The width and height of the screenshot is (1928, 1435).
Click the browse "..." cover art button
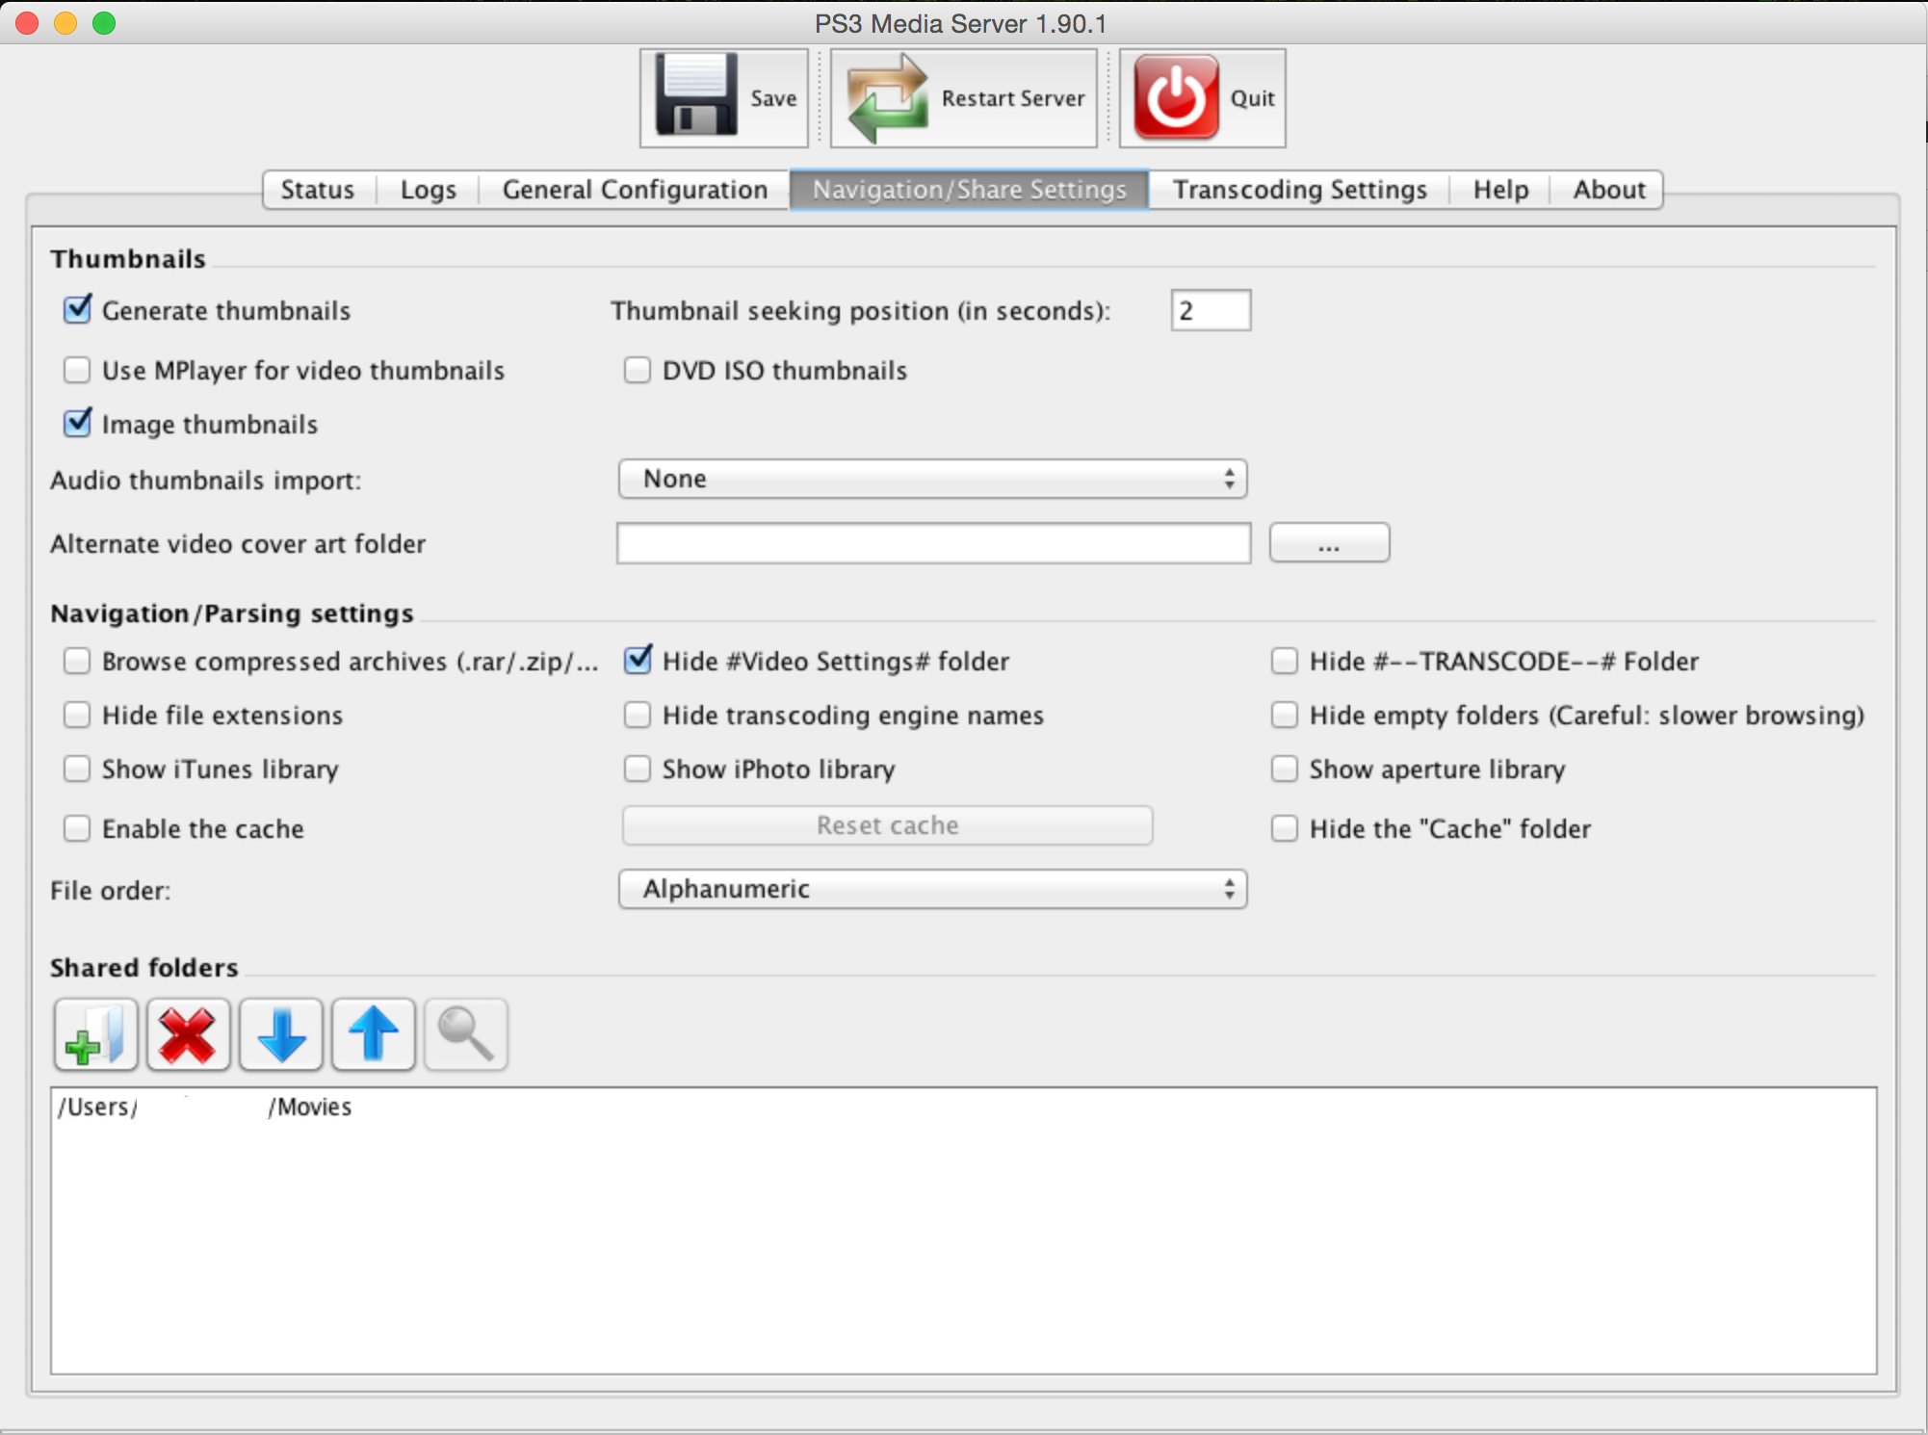click(x=1329, y=542)
